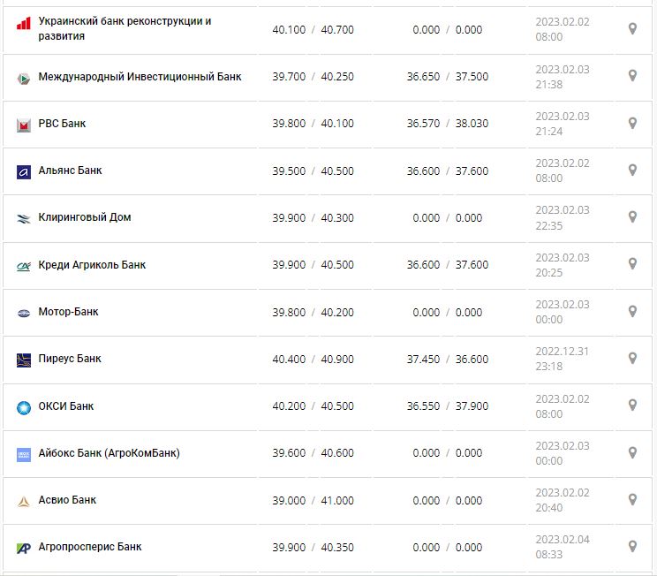The image size is (657, 576).
Task: Open map pin for Мотор-Банк
Action: [x=632, y=311]
